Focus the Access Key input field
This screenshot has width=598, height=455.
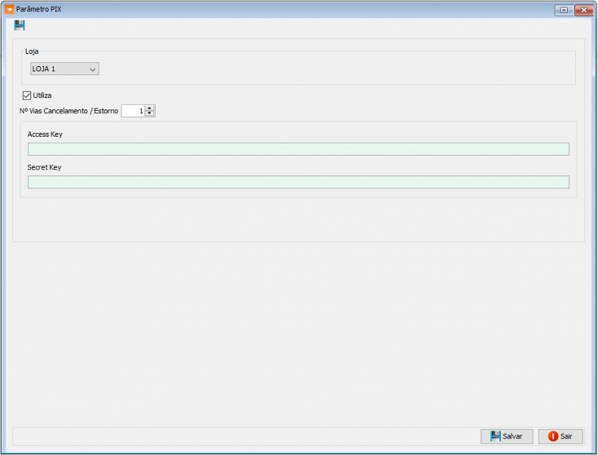(x=298, y=149)
